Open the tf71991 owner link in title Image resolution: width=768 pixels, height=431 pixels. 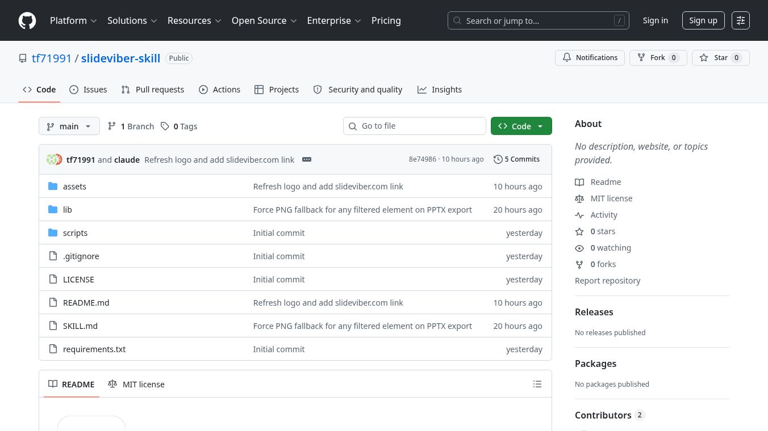point(52,58)
